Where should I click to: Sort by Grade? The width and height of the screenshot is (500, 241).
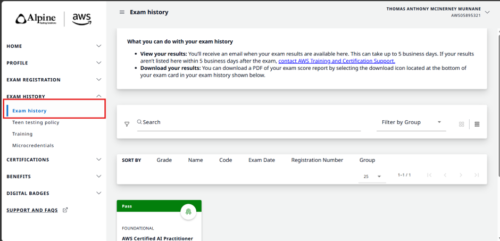(x=164, y=160)
